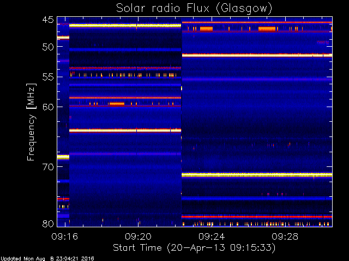Click the red band just above 80 MHz

(257, 216)
